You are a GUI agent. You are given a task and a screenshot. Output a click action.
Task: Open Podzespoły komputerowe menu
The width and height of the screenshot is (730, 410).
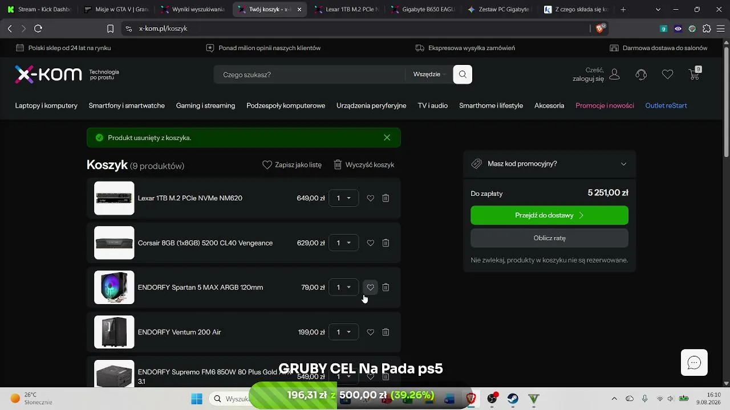[x=286, y=105]
